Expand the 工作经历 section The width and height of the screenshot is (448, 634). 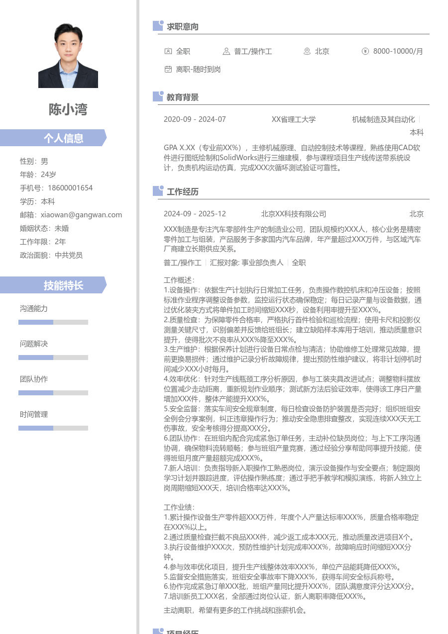pos(182,191)
